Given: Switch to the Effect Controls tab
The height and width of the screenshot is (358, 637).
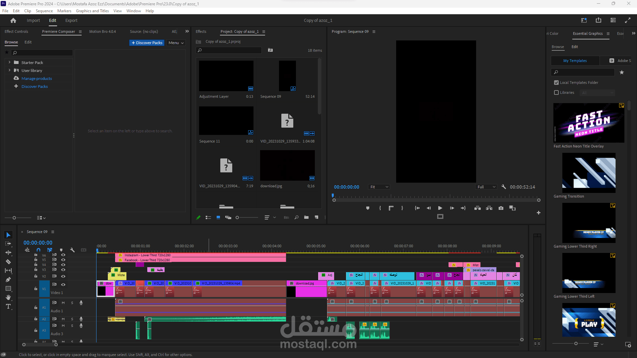Looking at the screenshot, I should [16, 31].
